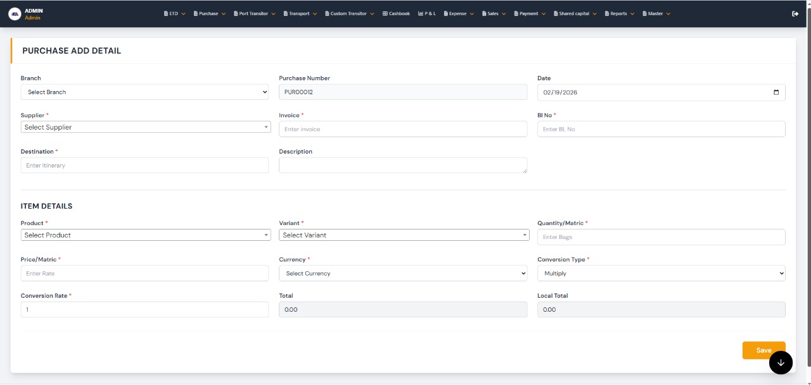Open the date picker calendar icon
Image resolution: width=811 pixels, height=385 pixels.
[776, 92]
